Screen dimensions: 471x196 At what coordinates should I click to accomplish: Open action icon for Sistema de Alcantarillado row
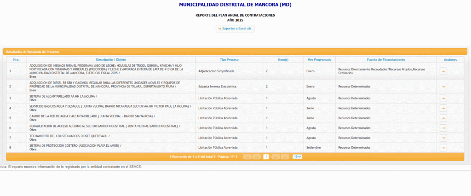tap(443, 98)
